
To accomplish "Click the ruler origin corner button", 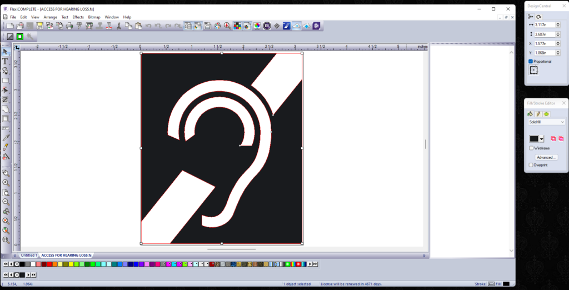I will [17, 47].
